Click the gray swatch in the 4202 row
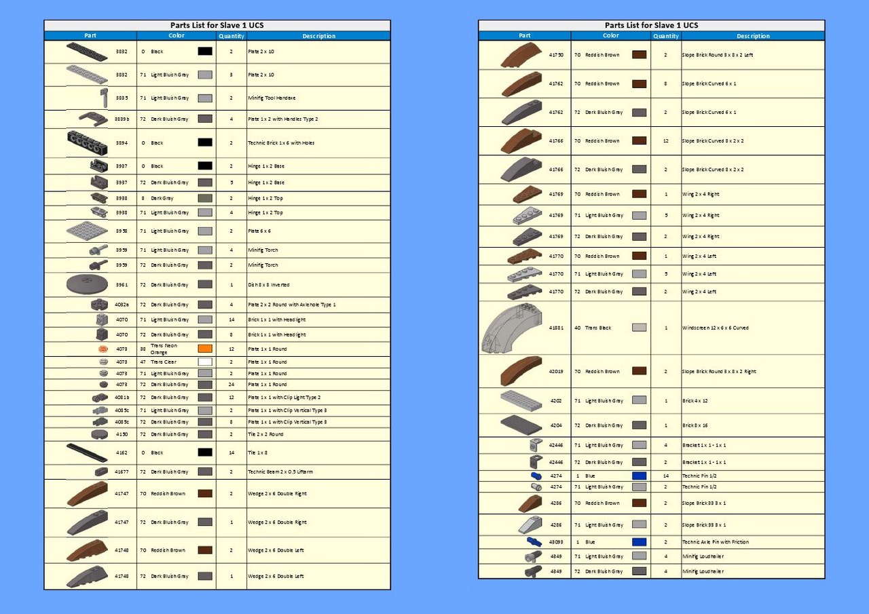This screenshot has width=869, height=614. [x=639, y=400]
